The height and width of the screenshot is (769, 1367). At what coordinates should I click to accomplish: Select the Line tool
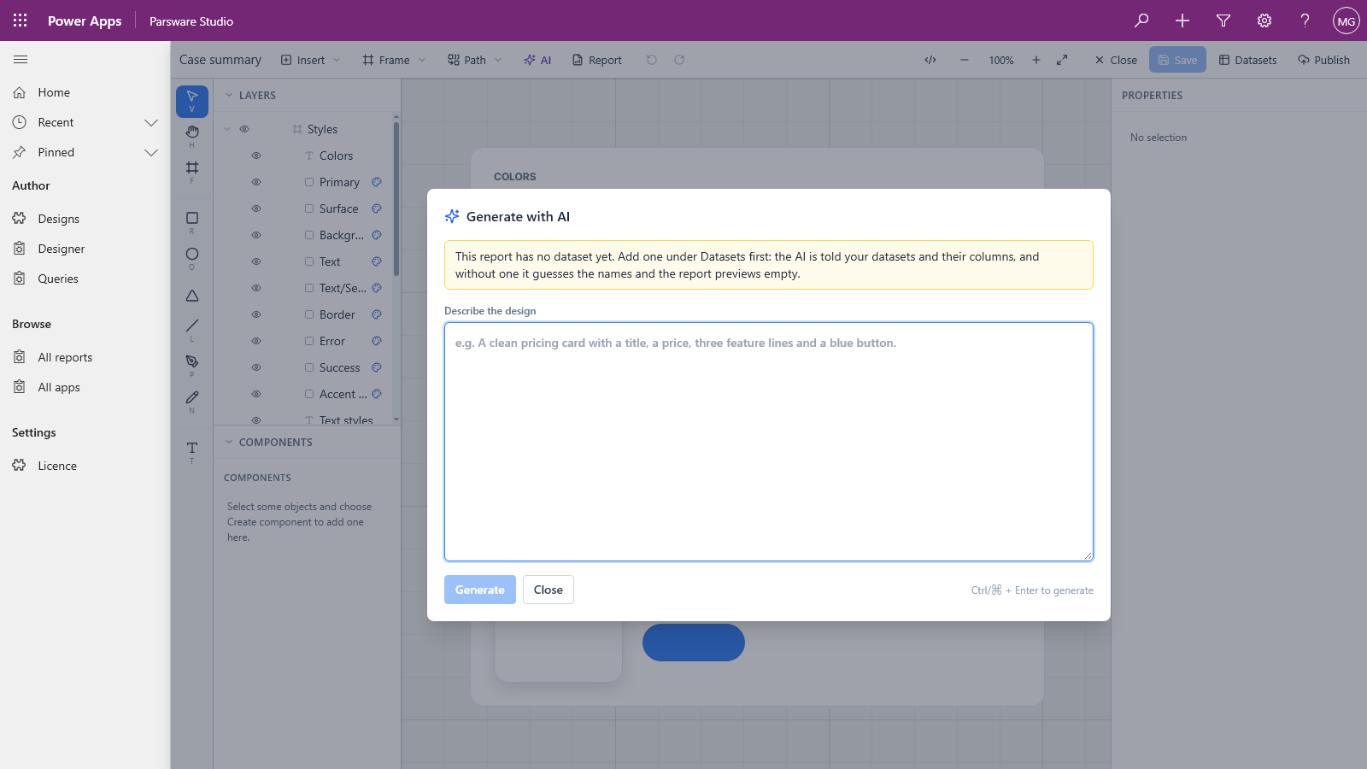tap(192, 329)
